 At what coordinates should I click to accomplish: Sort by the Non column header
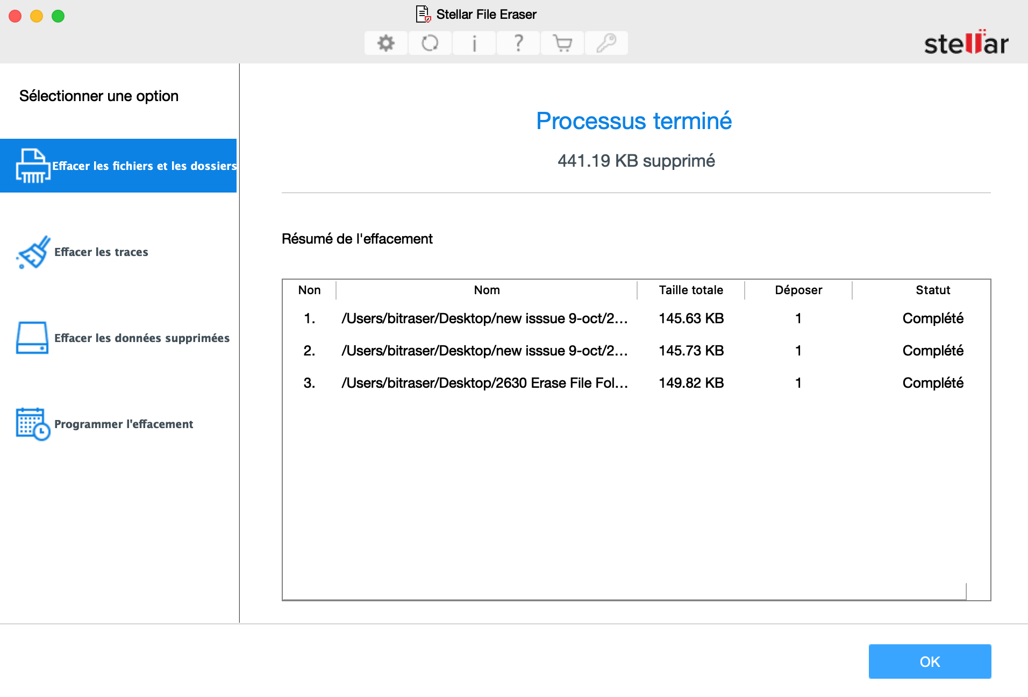click(309, 290)
